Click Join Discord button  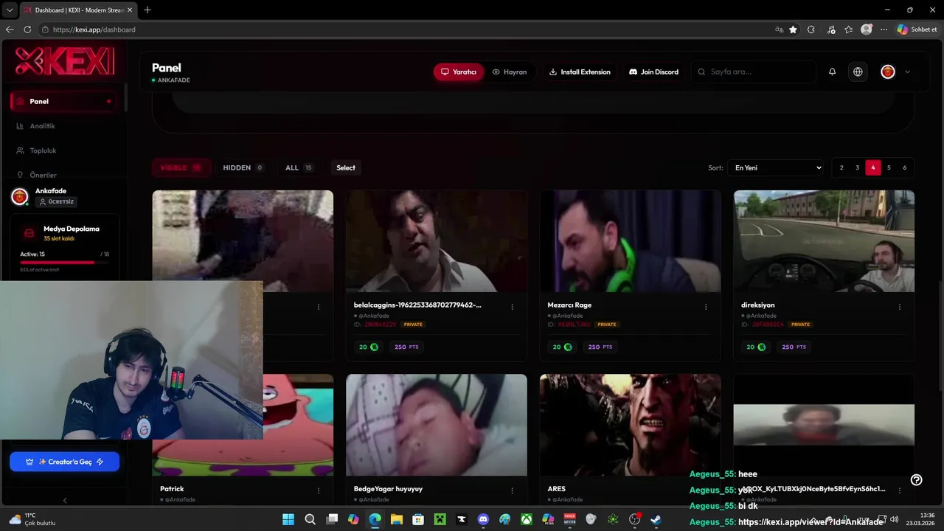(x=653, y=72)
